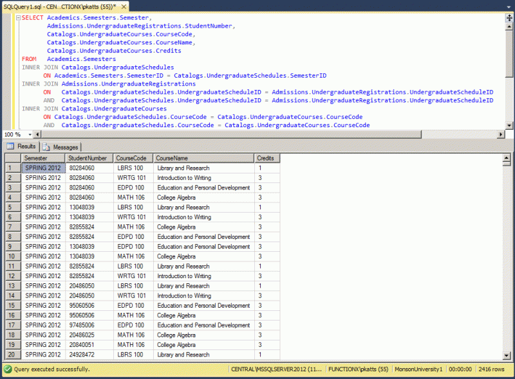Select the SPRING 2012 cell in row 1

coord(42,168)
